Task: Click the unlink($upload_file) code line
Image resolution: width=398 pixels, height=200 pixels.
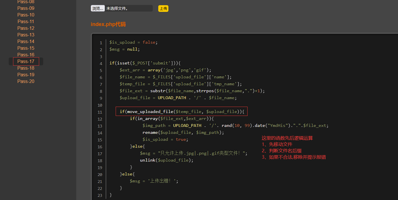Action: [166, 160]
